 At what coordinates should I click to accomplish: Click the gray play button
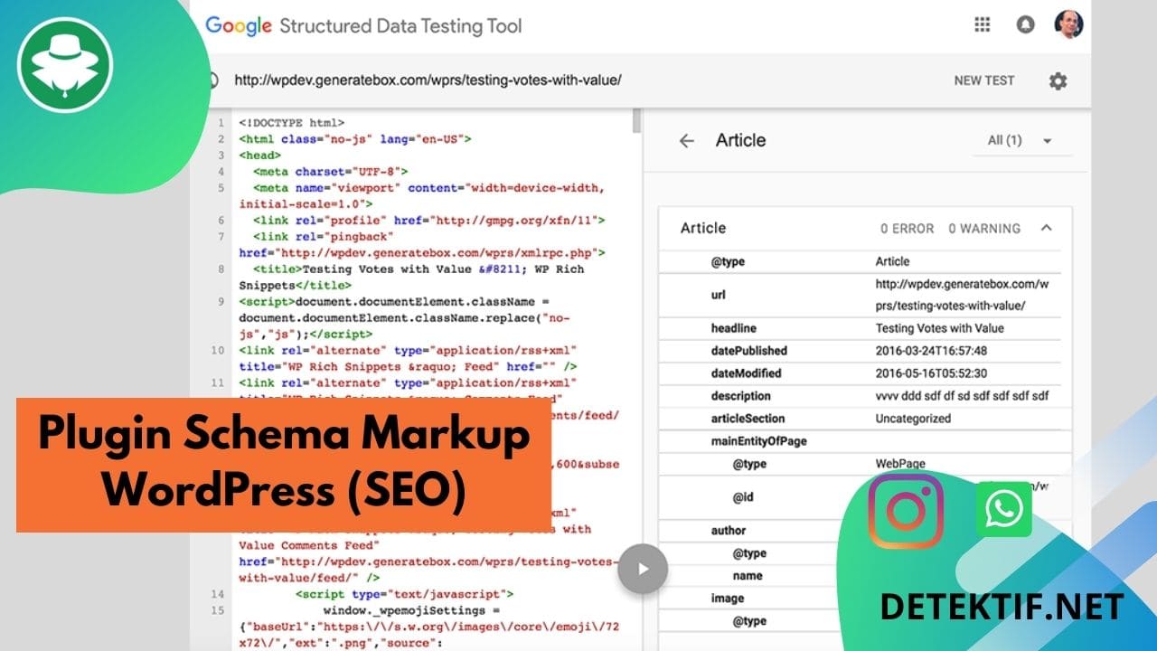(643, 569)
